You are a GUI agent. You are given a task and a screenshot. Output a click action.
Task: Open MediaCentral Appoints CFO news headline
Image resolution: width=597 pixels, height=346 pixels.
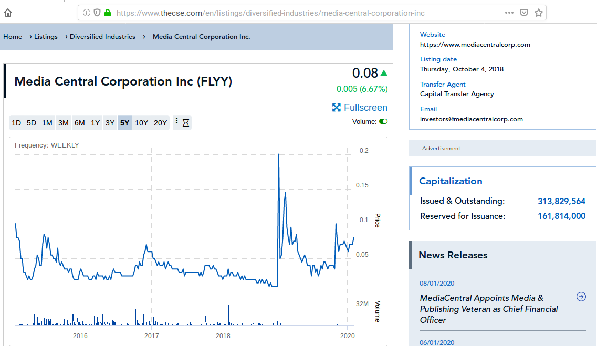[x=489, y=309]
